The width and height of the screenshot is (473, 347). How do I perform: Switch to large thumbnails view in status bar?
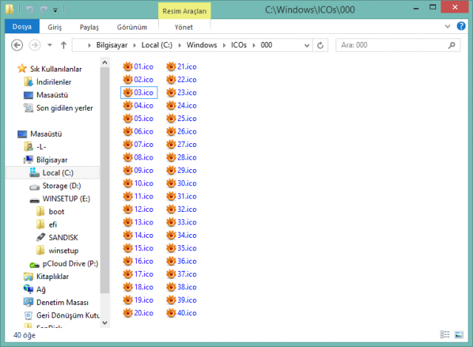pos(459,334)
